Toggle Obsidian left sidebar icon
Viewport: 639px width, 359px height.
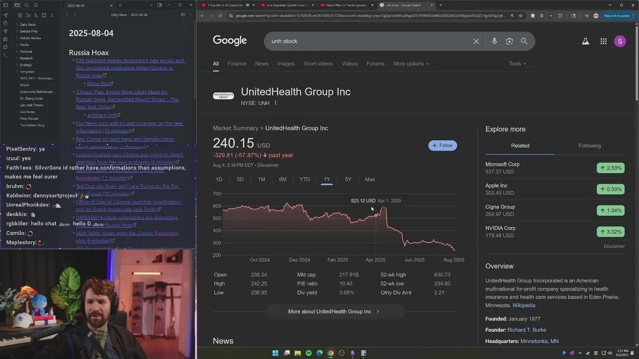point(5,5)
